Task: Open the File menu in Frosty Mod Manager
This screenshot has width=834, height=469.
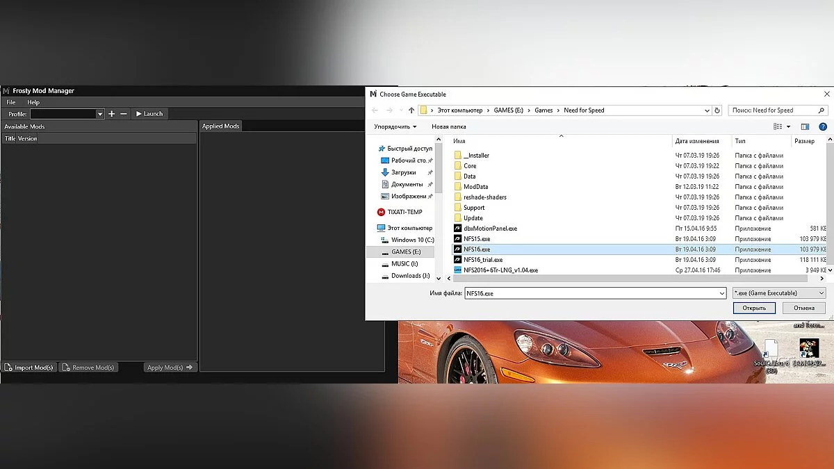Action: coord(10,101)
